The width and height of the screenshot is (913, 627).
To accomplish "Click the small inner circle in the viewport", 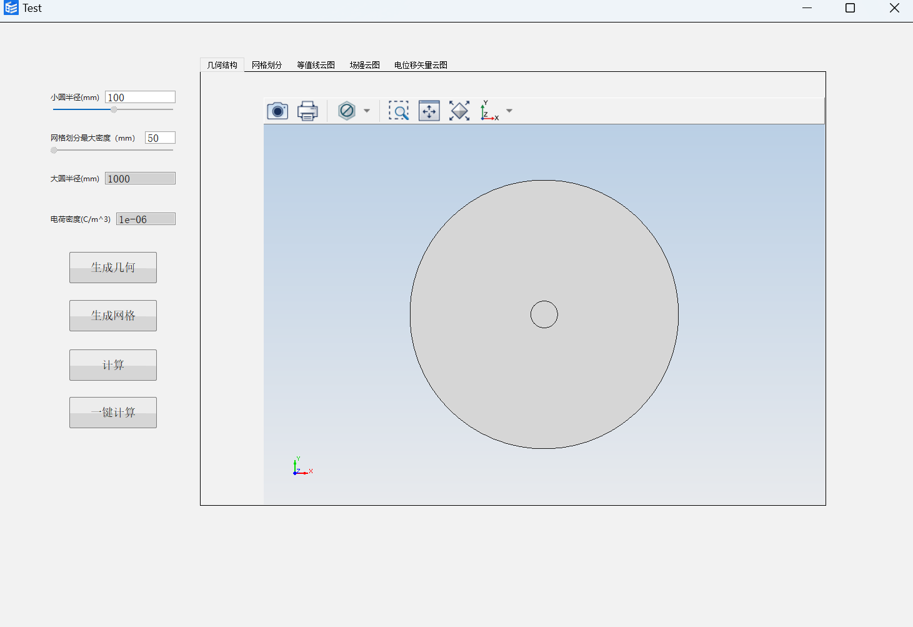I will coord(544,314).
